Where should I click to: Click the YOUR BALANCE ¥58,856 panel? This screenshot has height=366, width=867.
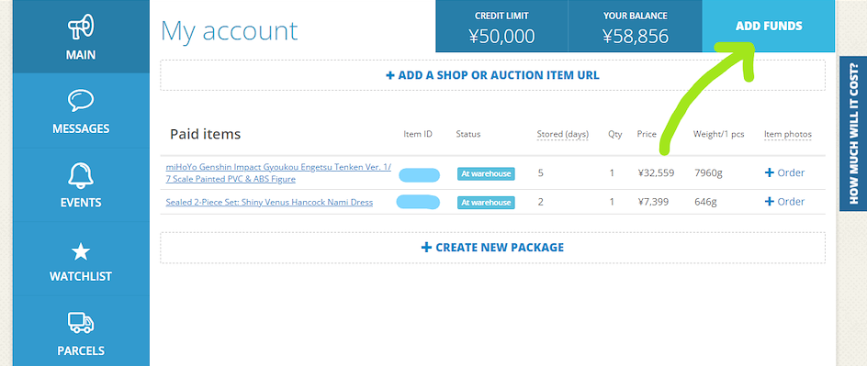click(x=635, y=26)
